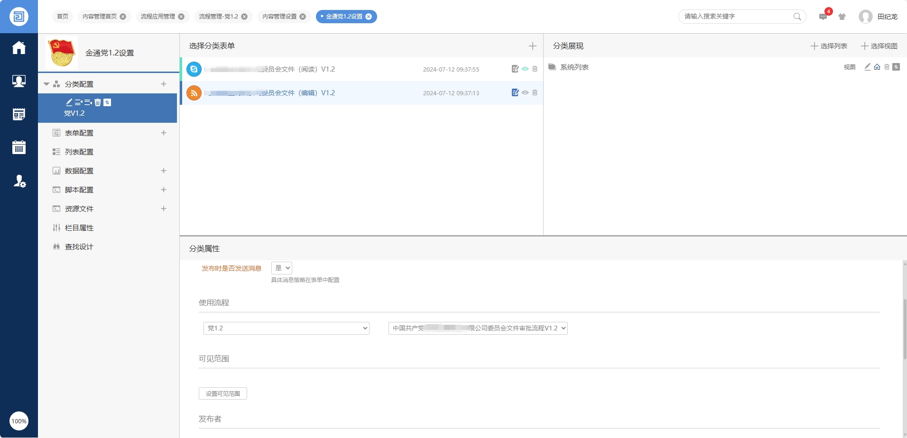The height and width of the screenshot is (438, 907).
Task: Open the calendar icon in the left sidebar
Action: click(x=19, y=147)
